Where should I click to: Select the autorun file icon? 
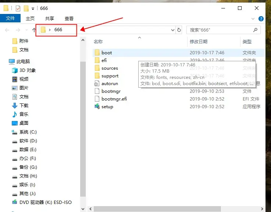point(97,84)
